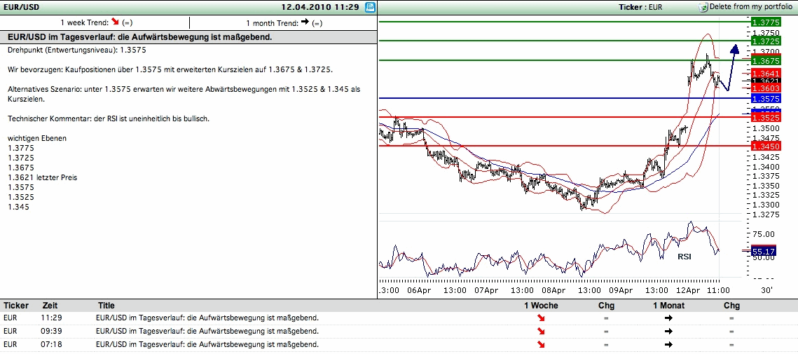Click the red 1.3525 chart price label
The width and height of the screenshot is (798, 354).
(766, 117)
